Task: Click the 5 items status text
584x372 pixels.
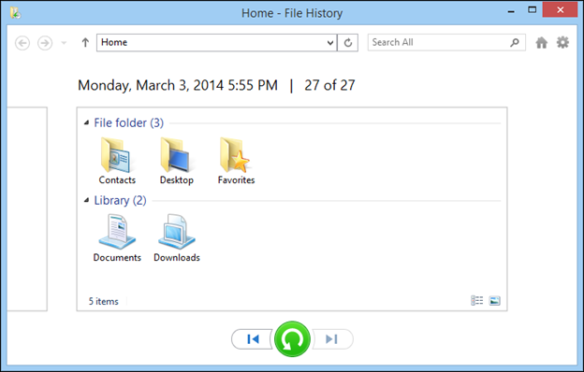Action: coord(104,301)
